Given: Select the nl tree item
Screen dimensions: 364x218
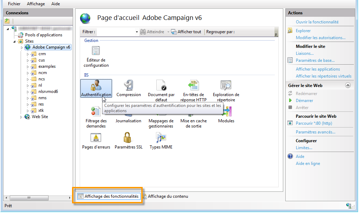Looking at the screenshot, I should pos(40,85).
